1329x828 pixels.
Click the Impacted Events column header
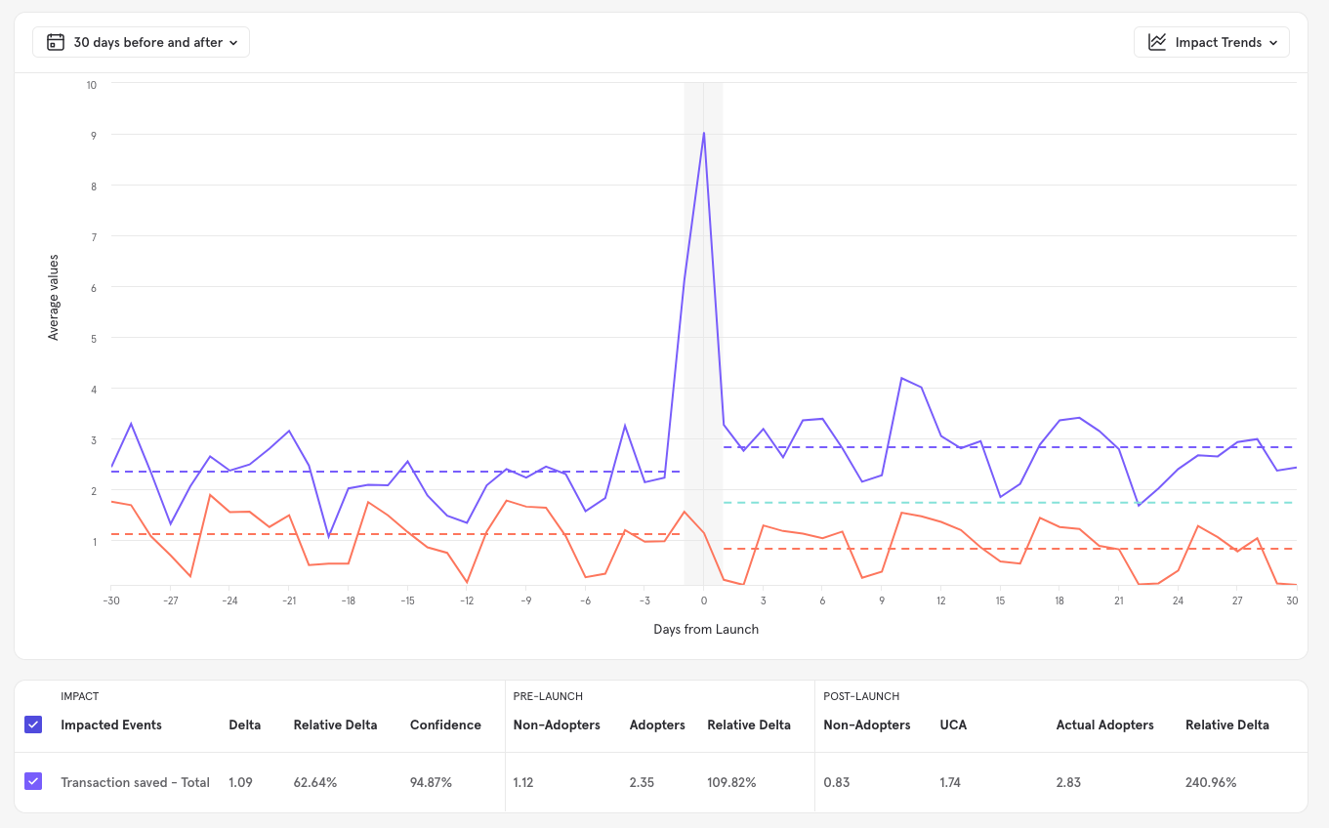tap(111, 724)
